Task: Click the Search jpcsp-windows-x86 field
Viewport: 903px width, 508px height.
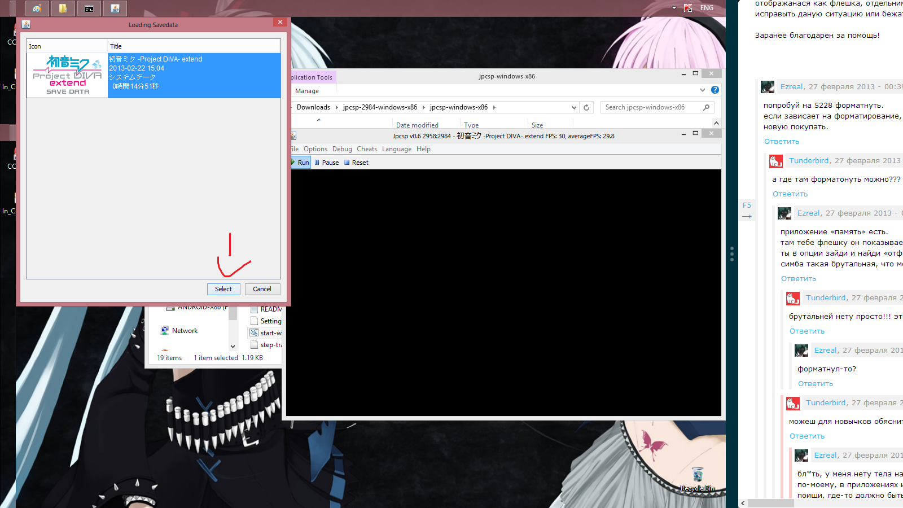Action: (657, 107)
